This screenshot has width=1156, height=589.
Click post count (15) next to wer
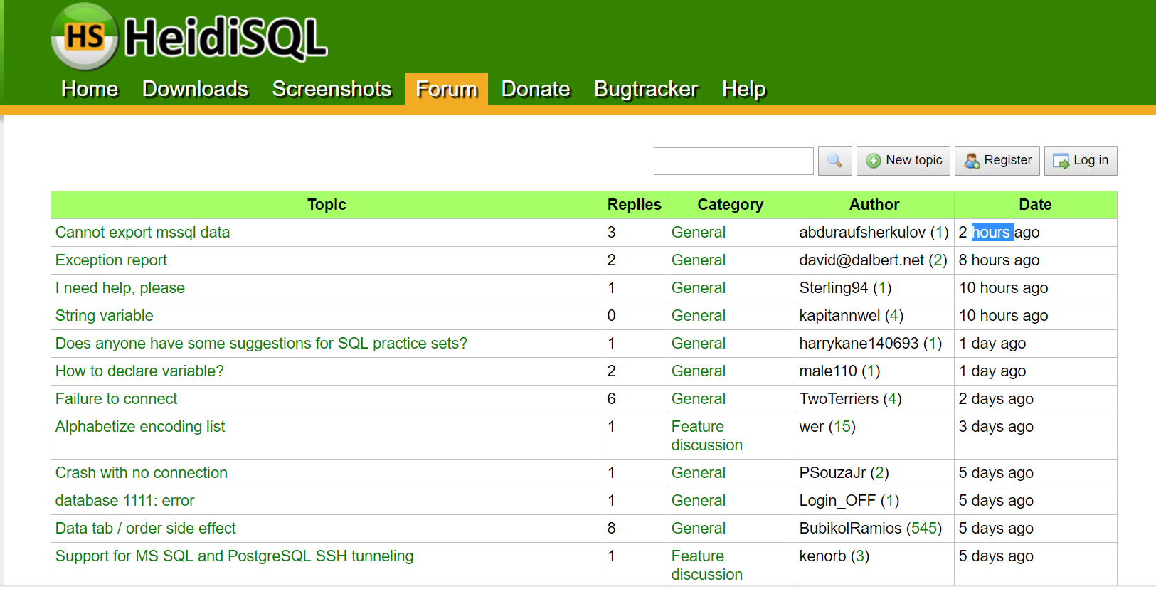tap(842, 427)
